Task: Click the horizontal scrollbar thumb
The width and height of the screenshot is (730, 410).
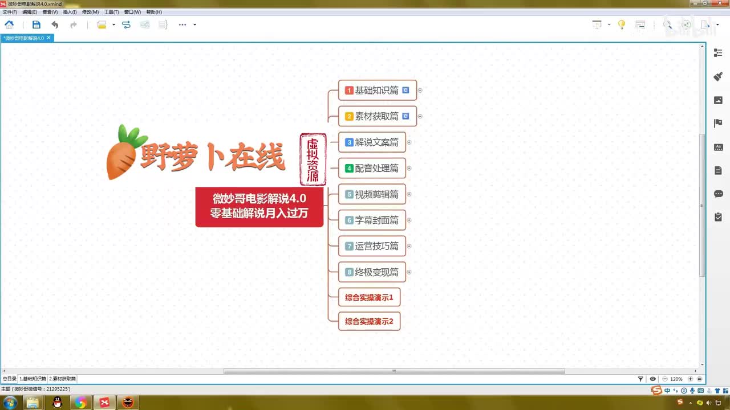Action: [x=394, y=371]
